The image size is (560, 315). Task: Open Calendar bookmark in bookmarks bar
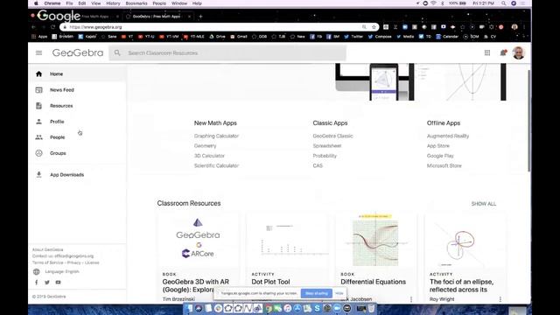click(447, 37)
